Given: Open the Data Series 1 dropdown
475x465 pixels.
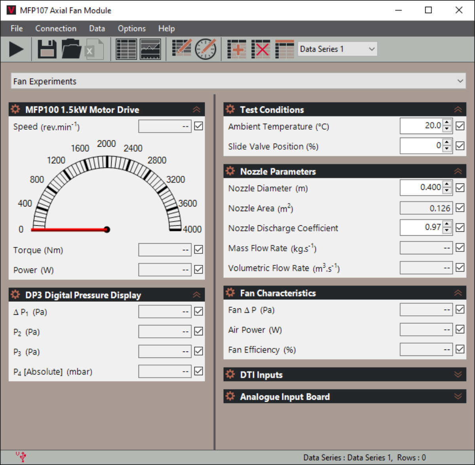Looking at the screenshot, I should (337, 49).
